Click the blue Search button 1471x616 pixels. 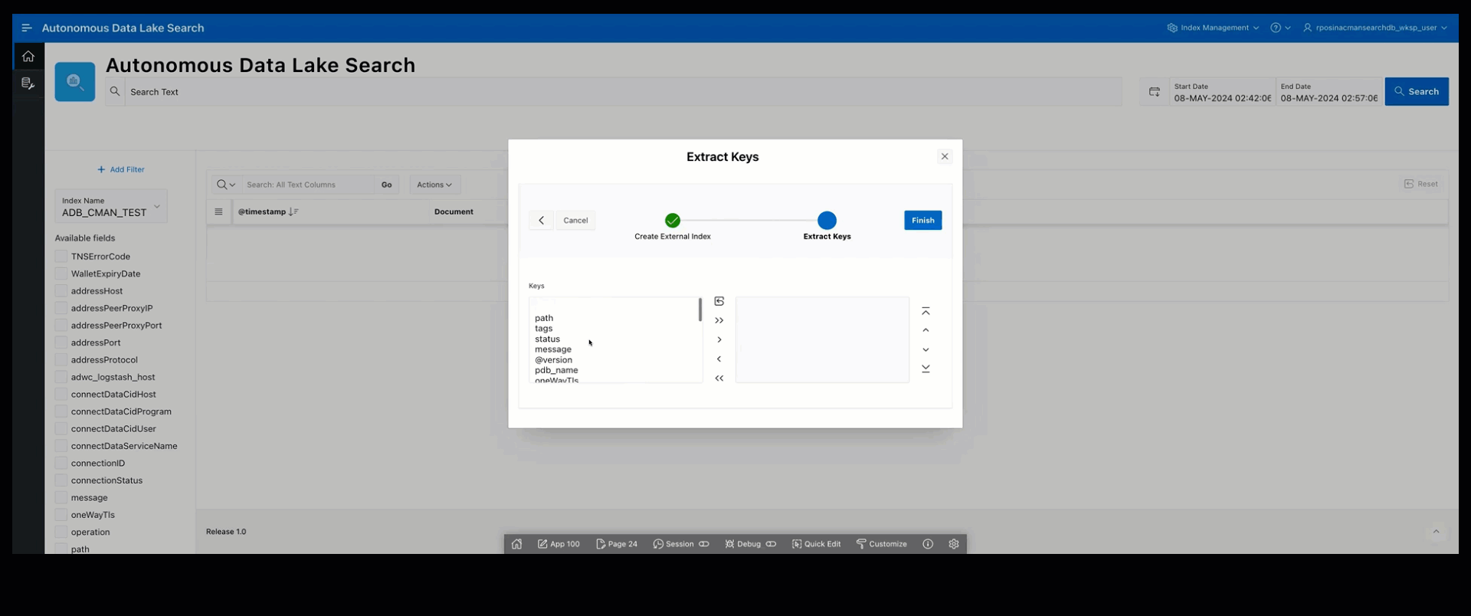(1417, 91)
